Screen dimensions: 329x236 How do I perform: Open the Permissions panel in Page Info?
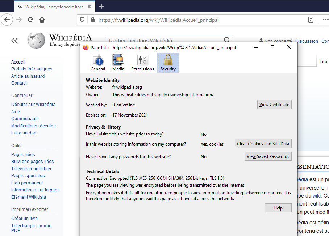pyautogui.click(x=142, y=62)
